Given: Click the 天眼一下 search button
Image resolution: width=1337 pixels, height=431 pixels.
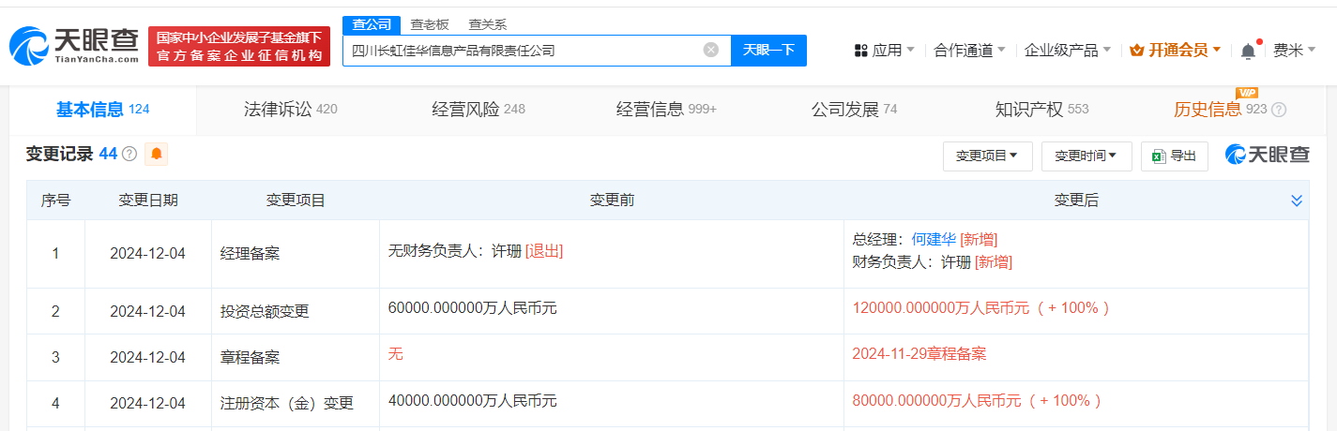Looking at the screenshot, I should pos(769,51).
